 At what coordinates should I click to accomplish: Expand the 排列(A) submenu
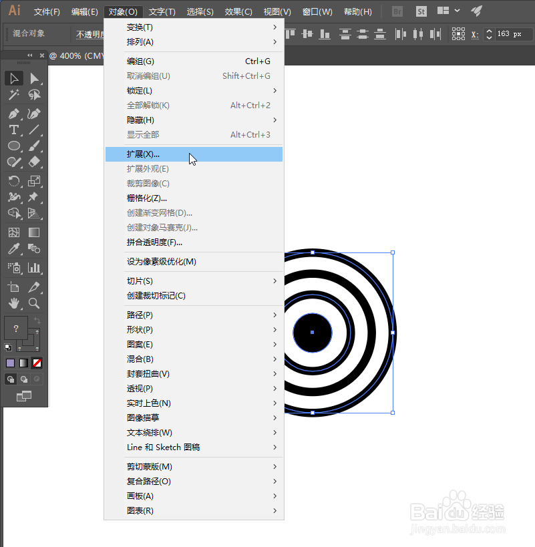[194, 42]
